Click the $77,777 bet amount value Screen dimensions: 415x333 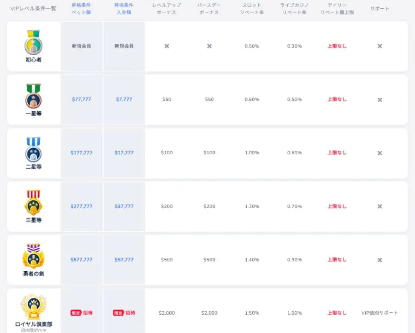tap(81, 99)
